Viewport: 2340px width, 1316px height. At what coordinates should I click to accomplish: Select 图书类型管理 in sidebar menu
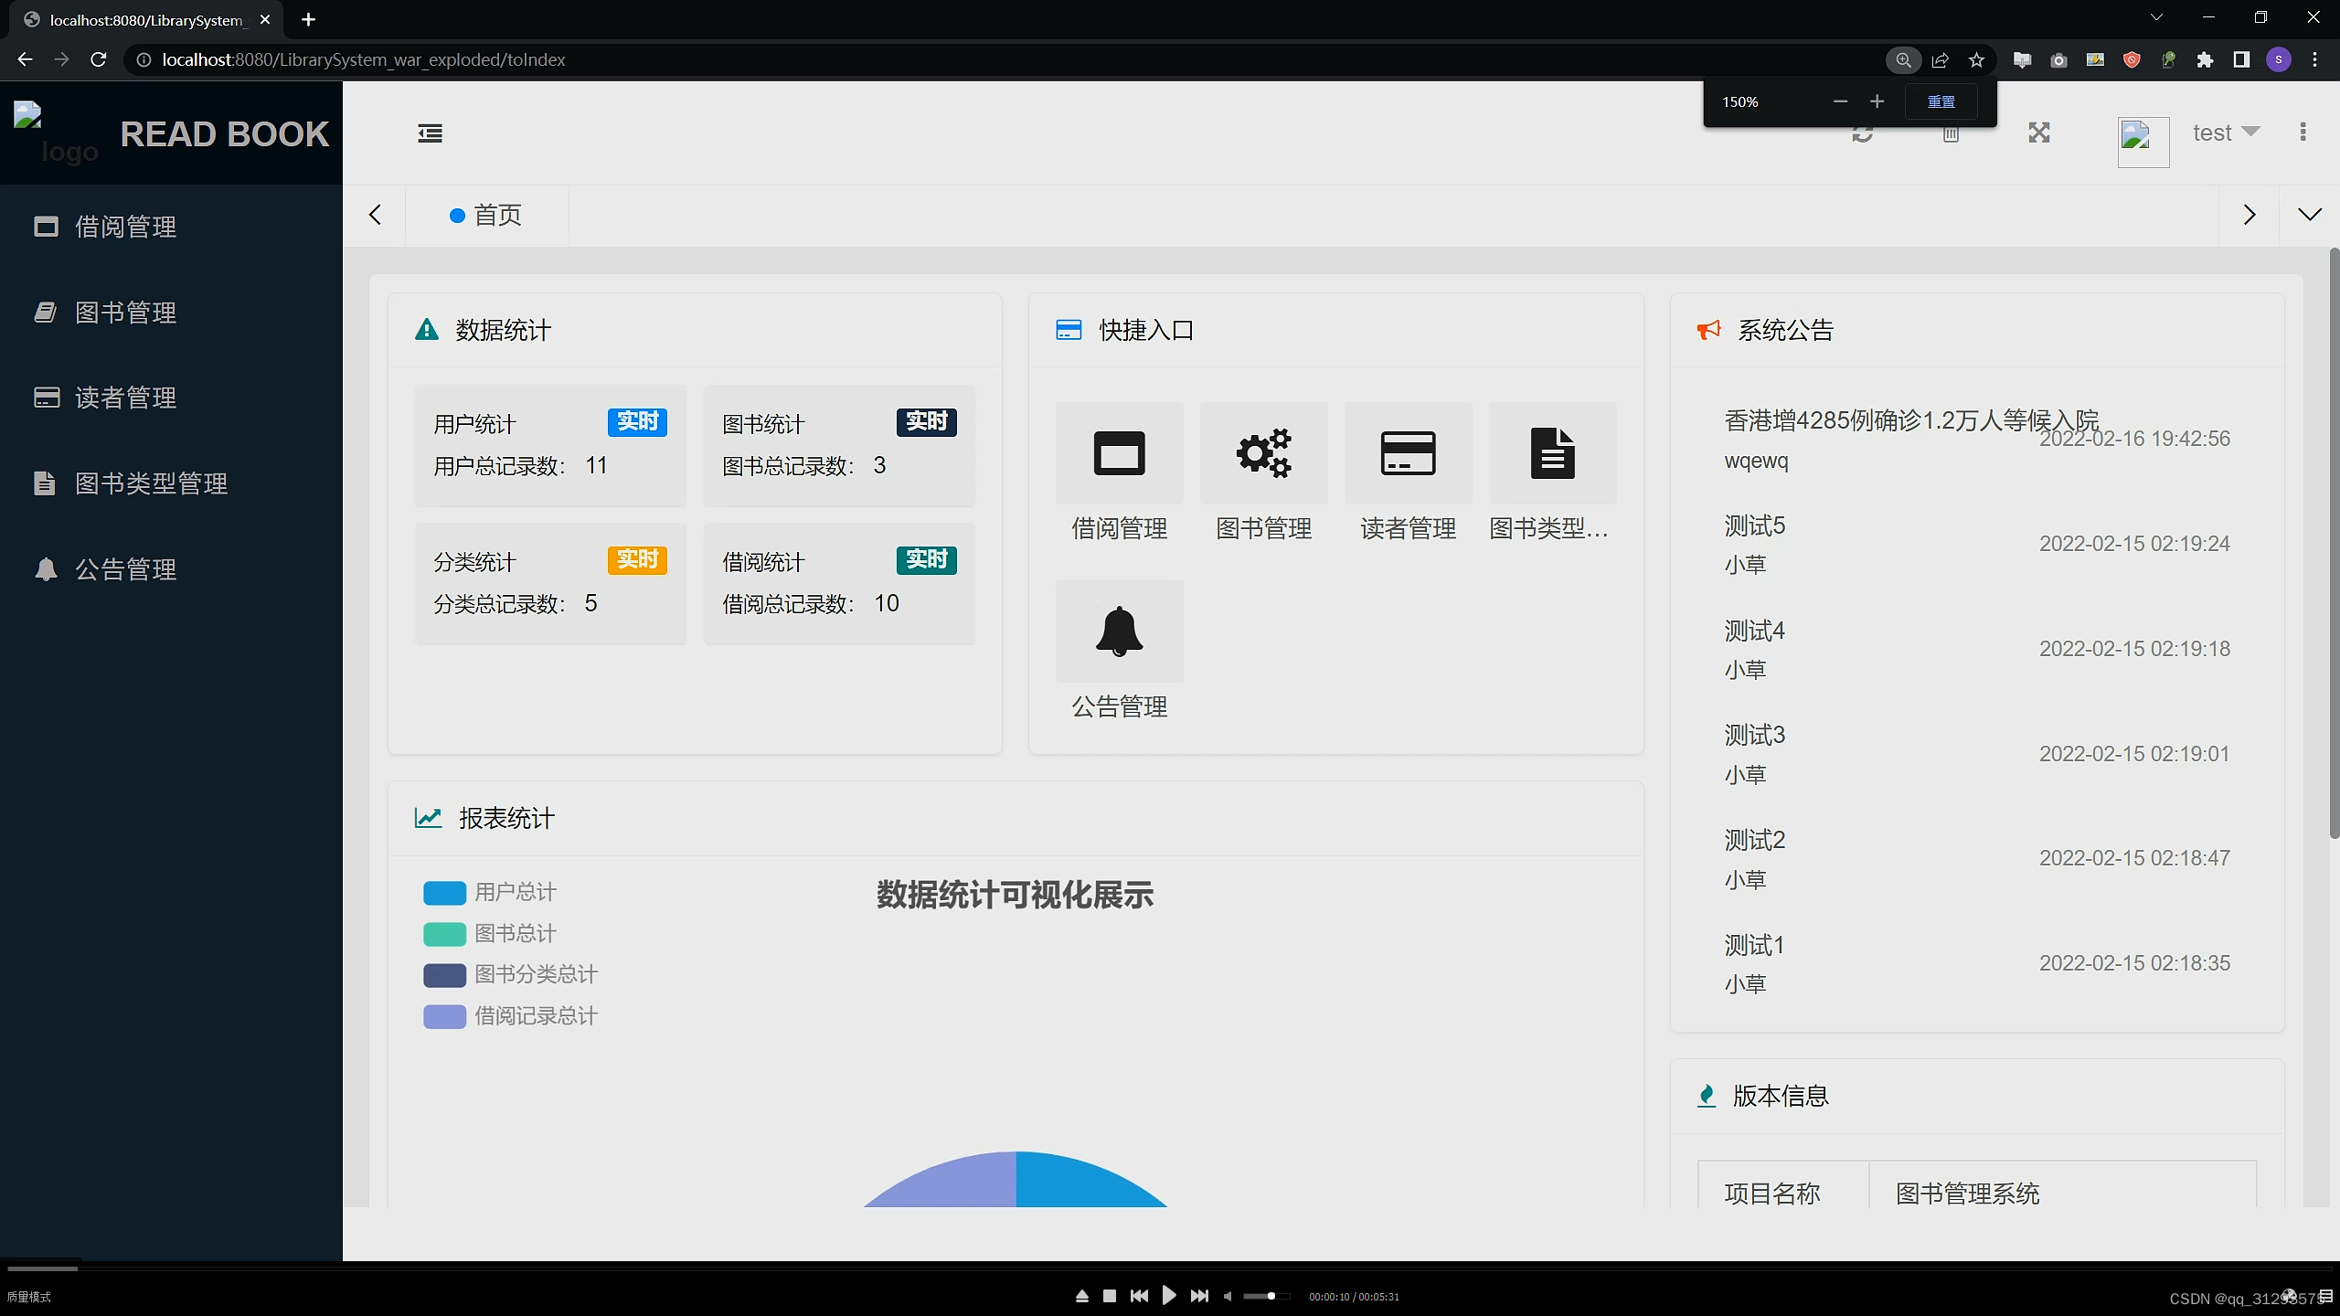[151, 483]
